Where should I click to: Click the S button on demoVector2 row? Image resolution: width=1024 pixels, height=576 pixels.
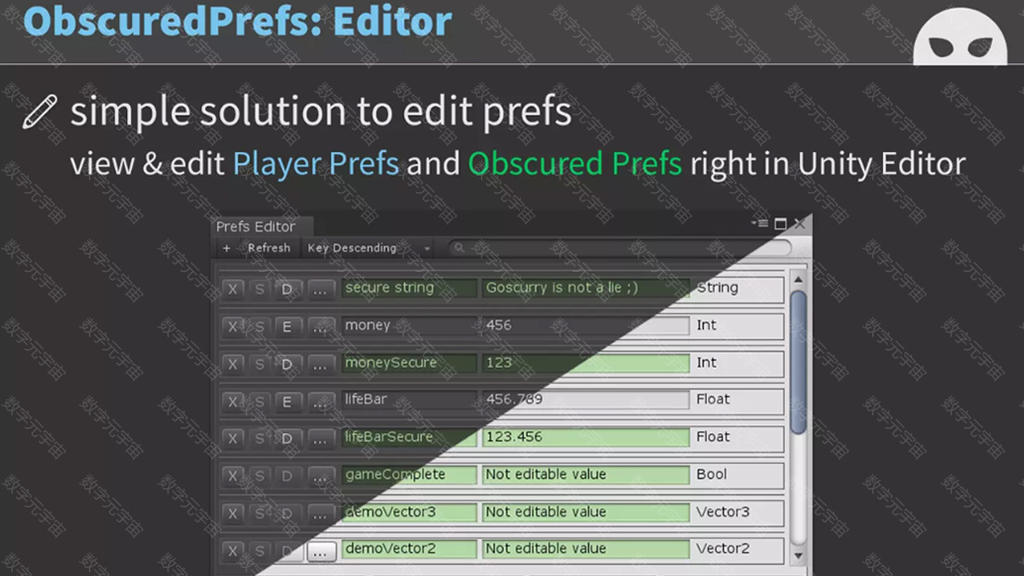[259, 550]
